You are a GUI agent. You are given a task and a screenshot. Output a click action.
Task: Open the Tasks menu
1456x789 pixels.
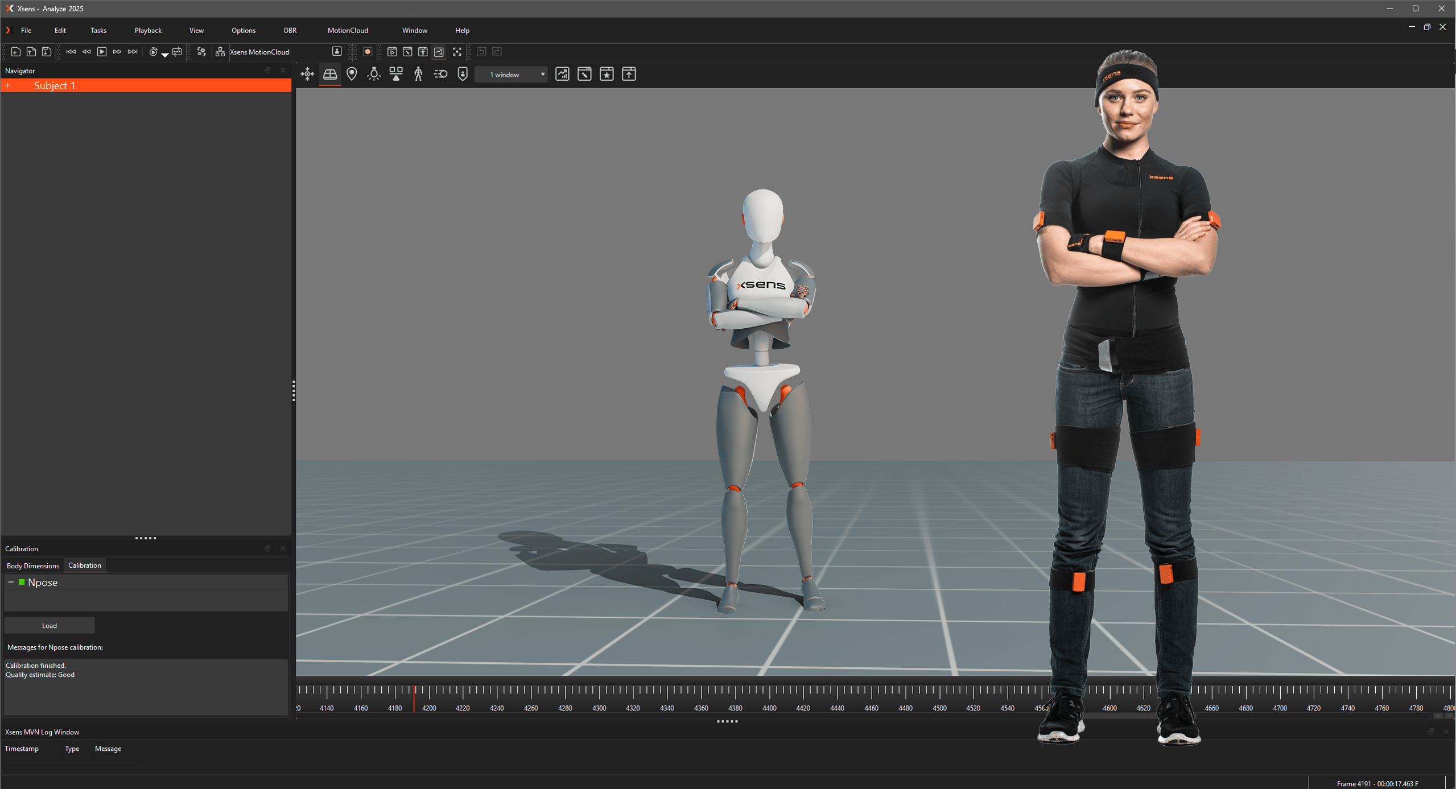pos(98,30)
